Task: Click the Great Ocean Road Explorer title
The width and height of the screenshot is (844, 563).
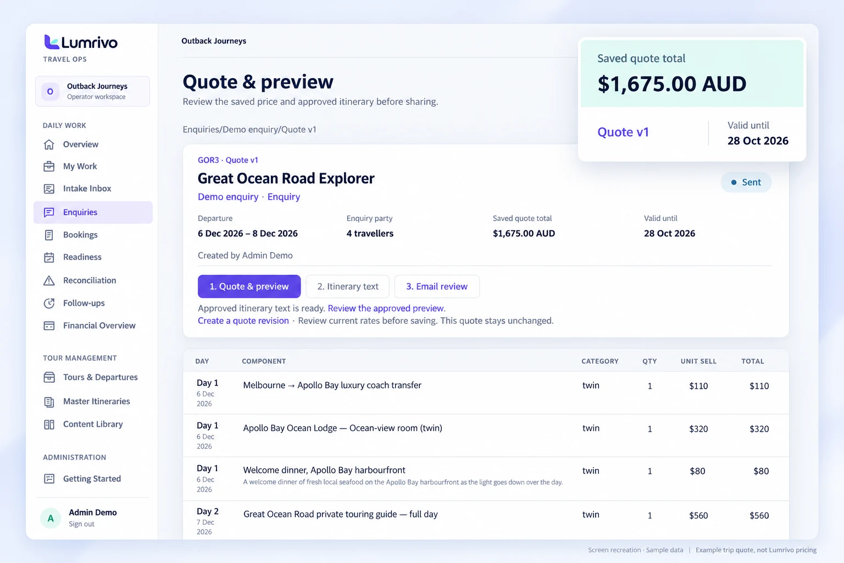Action: pos(286,179)
